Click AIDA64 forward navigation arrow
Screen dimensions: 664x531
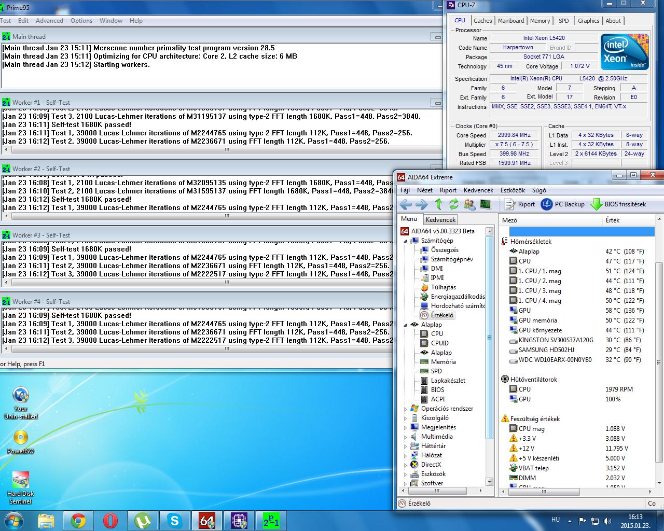click(422, 204)
